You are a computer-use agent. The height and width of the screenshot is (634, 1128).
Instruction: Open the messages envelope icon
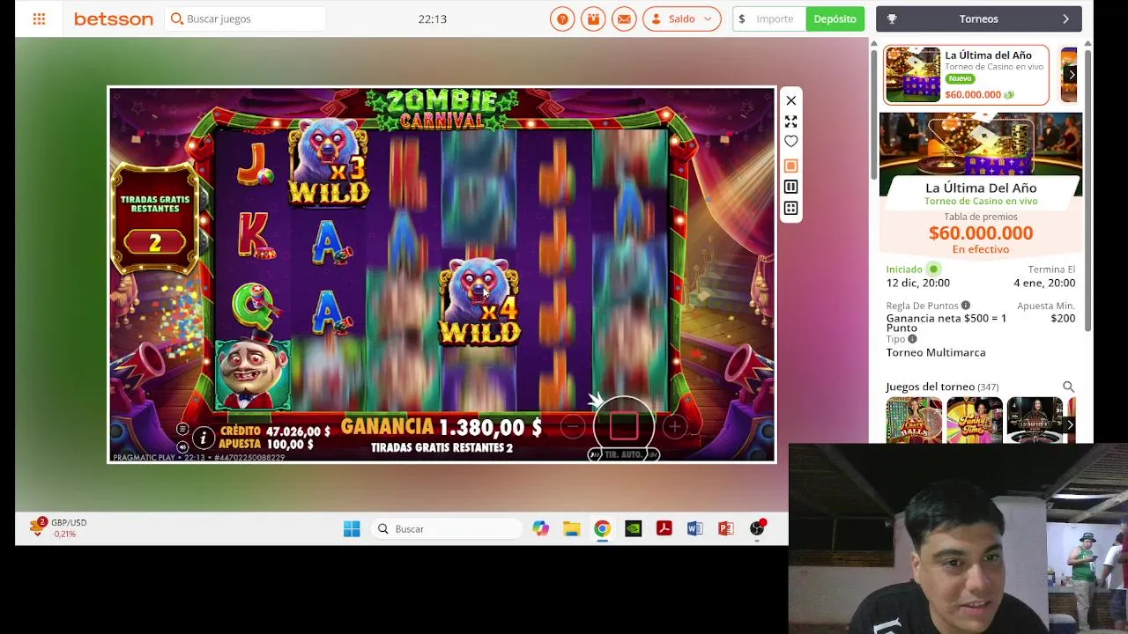(624, 18)
